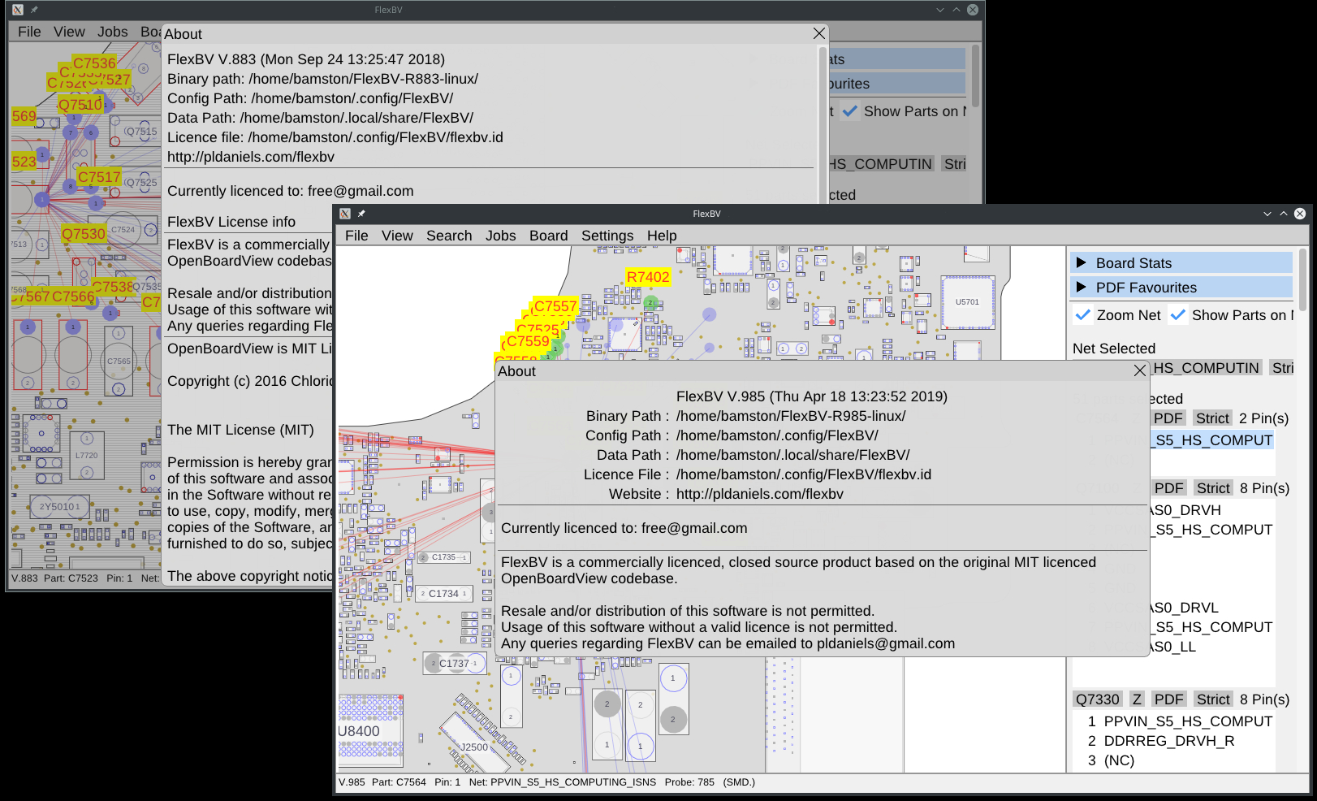Click the HS_COMPUTIN net button in front window
The image size is (1317, 801).
[1206, 368]
